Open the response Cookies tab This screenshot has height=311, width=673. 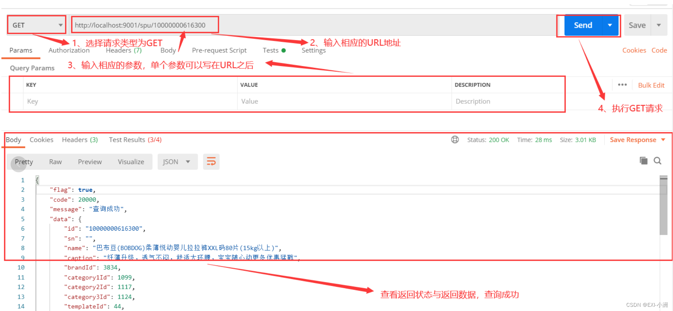[41, 140]
